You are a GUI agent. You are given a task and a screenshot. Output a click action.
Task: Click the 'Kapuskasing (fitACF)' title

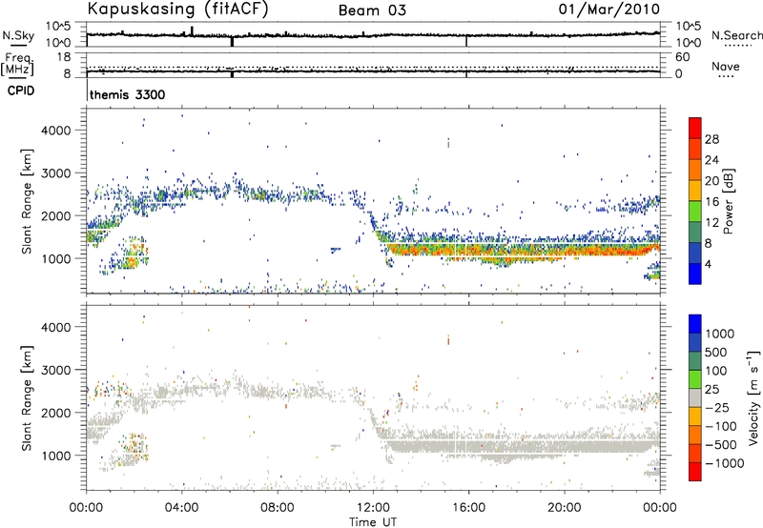pyautogui.click(x=177, y=10)
